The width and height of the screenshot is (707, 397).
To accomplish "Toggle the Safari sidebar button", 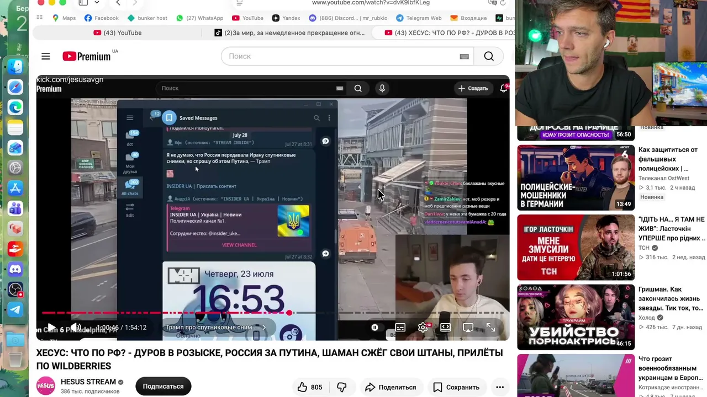I will click(83, 3).
